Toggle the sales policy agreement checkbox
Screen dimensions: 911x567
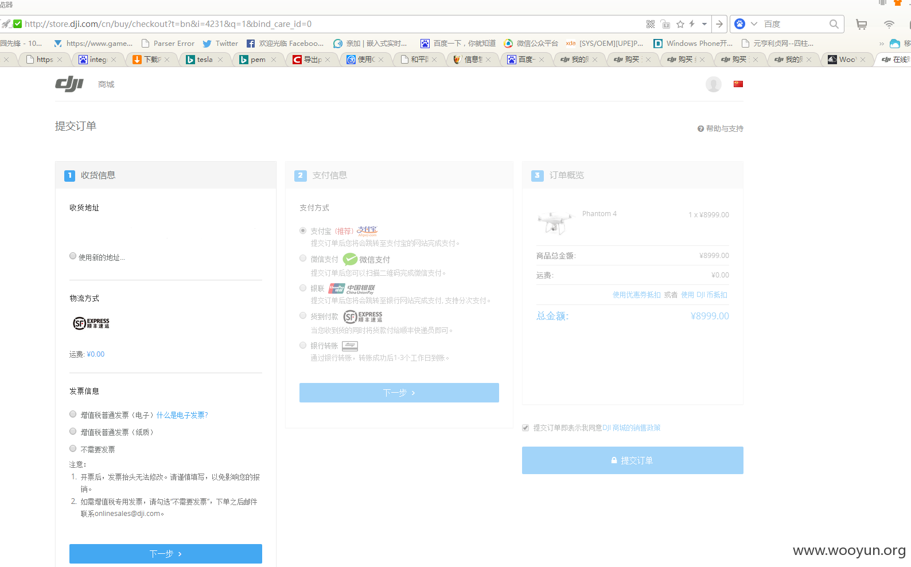525,428
